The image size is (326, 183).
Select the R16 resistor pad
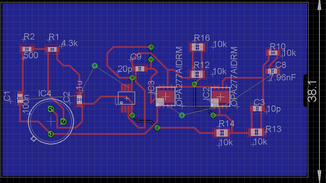pyautogui.click(x=197, y=47)
